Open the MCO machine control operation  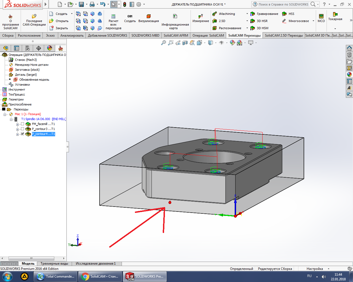point(321,18)
